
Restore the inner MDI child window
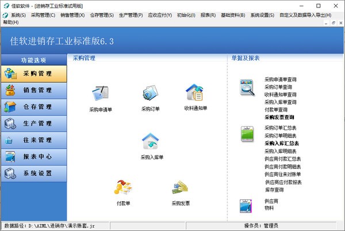[333, 23]
